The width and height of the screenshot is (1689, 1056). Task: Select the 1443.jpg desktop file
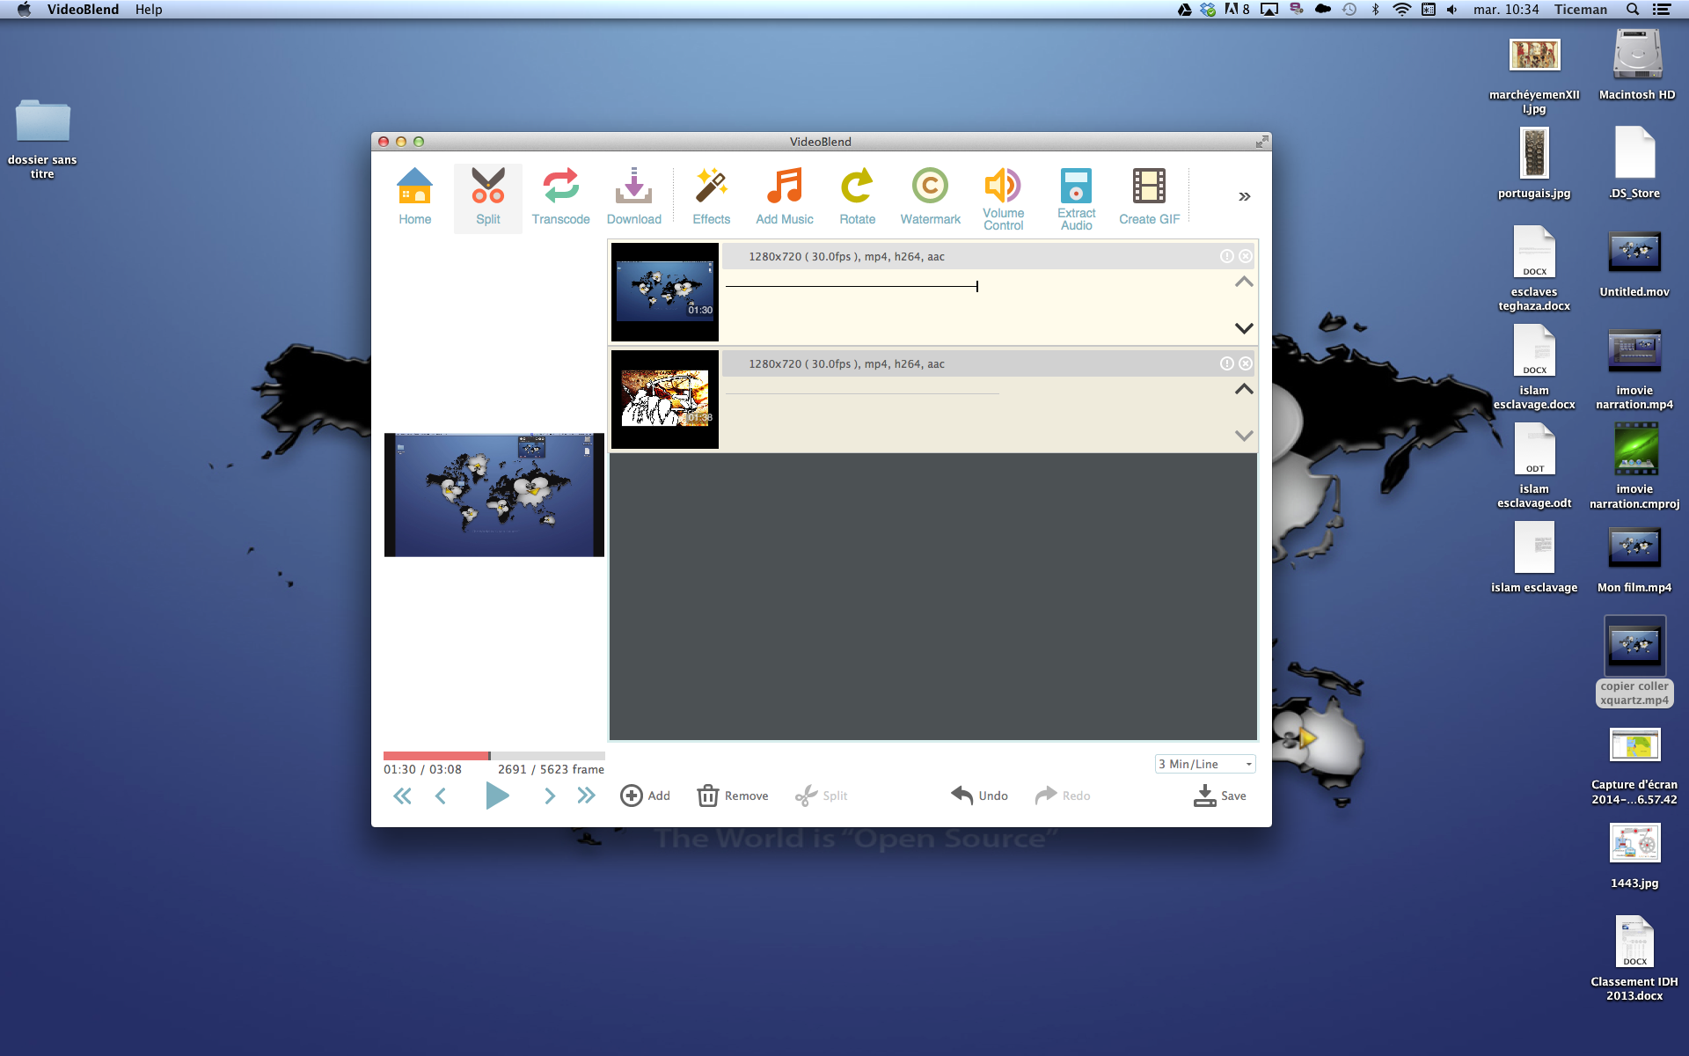click(x=1634, y=855)
